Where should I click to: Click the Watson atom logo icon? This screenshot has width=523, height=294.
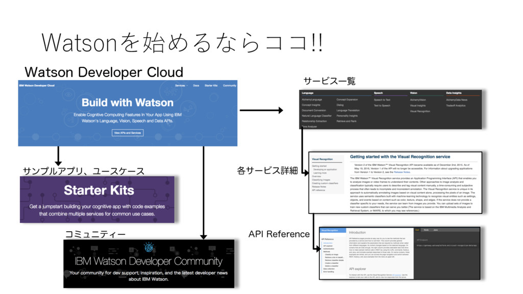(149, 248)
